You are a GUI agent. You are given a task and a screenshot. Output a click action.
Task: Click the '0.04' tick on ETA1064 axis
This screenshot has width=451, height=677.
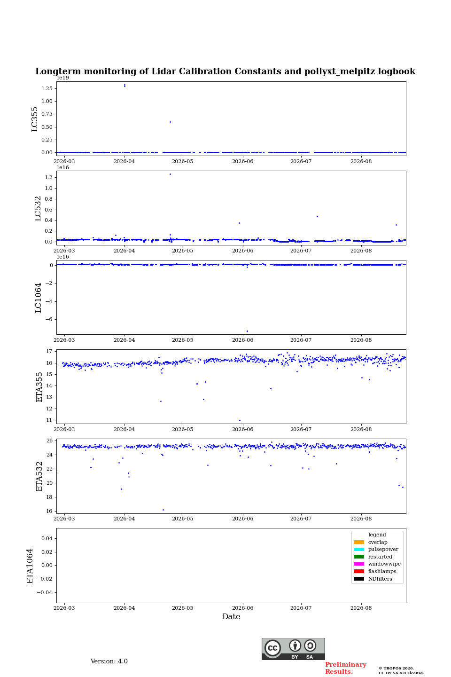[x=47, y=538]
